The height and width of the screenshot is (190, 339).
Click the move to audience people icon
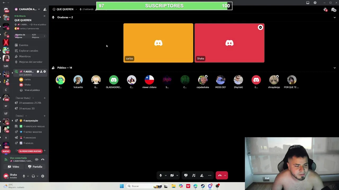tap(202, 175)
